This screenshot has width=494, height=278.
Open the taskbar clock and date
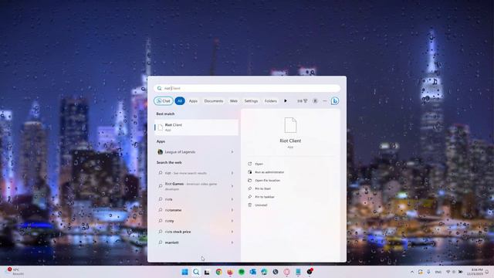point(475,272)
